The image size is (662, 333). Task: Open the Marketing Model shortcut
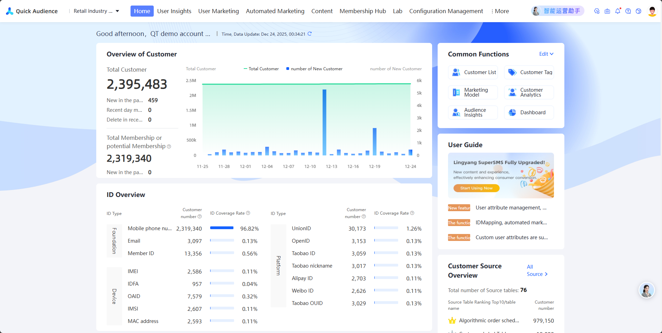[x=473, y=92]
